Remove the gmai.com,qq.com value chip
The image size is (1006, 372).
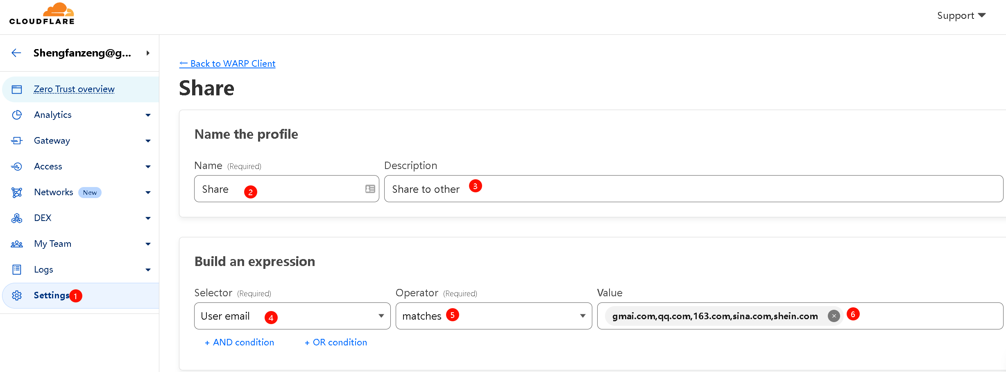[834, 316]
